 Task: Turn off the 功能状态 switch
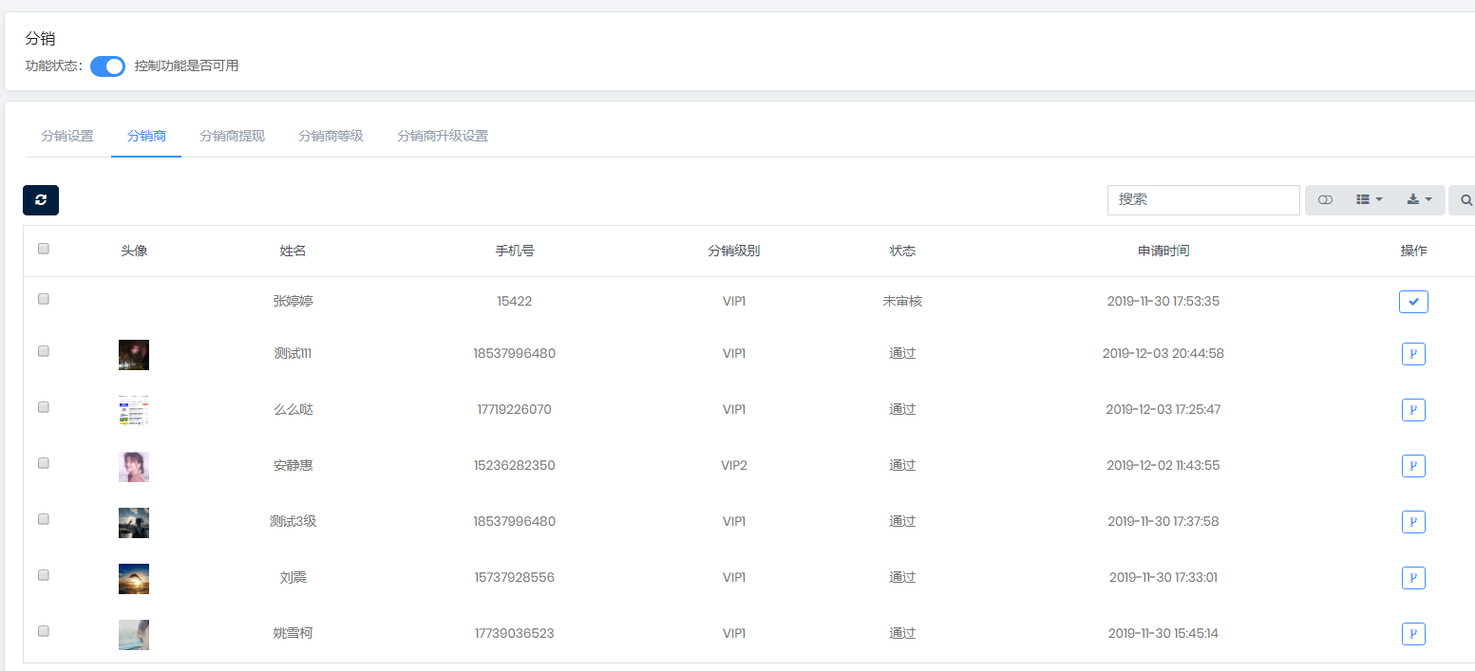point(107,66)
